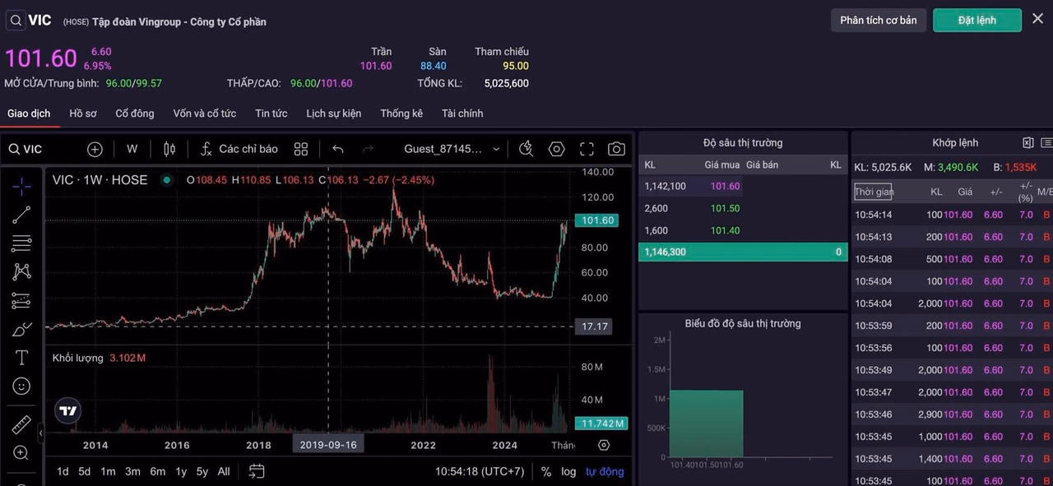Select the brush drawing tool

click(x=21, y=330)
